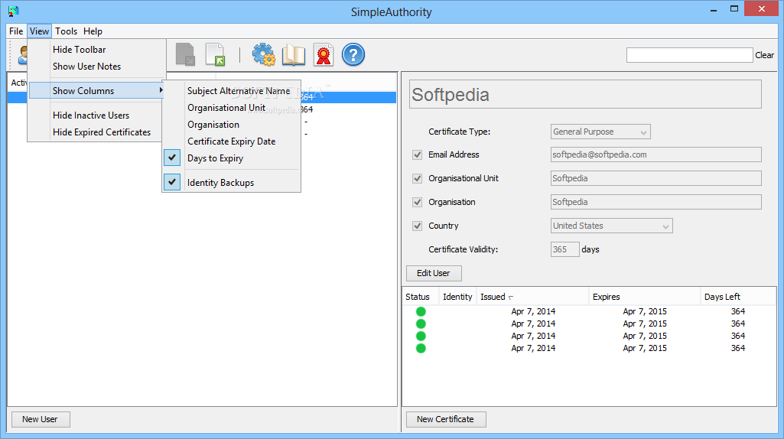Open the Country dropdown showing United States
Screen dimensions: 784x439
coord(611,226)
